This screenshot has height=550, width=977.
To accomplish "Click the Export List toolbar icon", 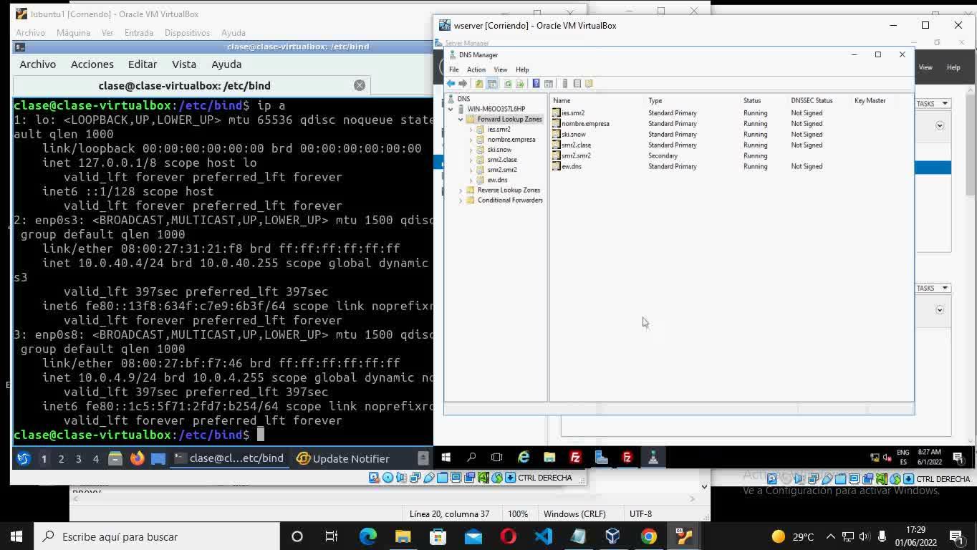I will (x=520, y=84).
